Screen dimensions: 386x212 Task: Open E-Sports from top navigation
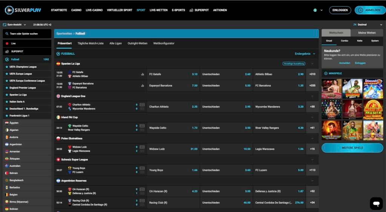pos(178,10)
